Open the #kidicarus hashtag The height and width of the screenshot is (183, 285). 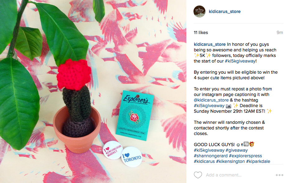coord(204,161)
